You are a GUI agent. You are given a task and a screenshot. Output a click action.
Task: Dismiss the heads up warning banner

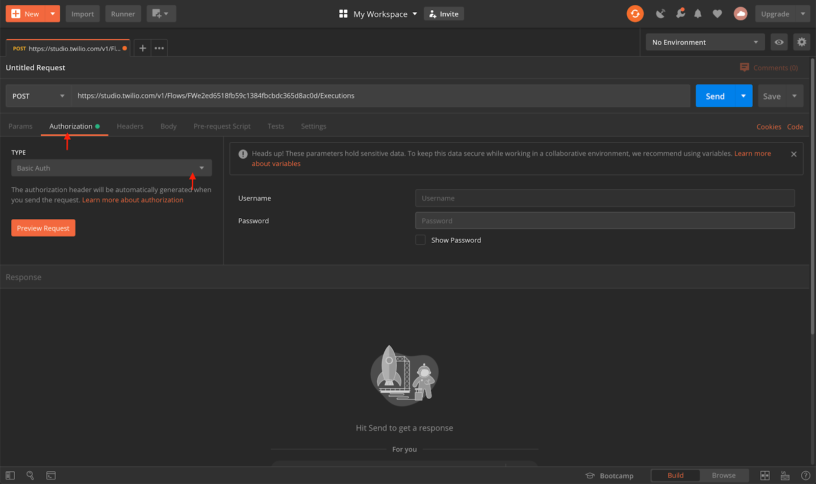794,154
